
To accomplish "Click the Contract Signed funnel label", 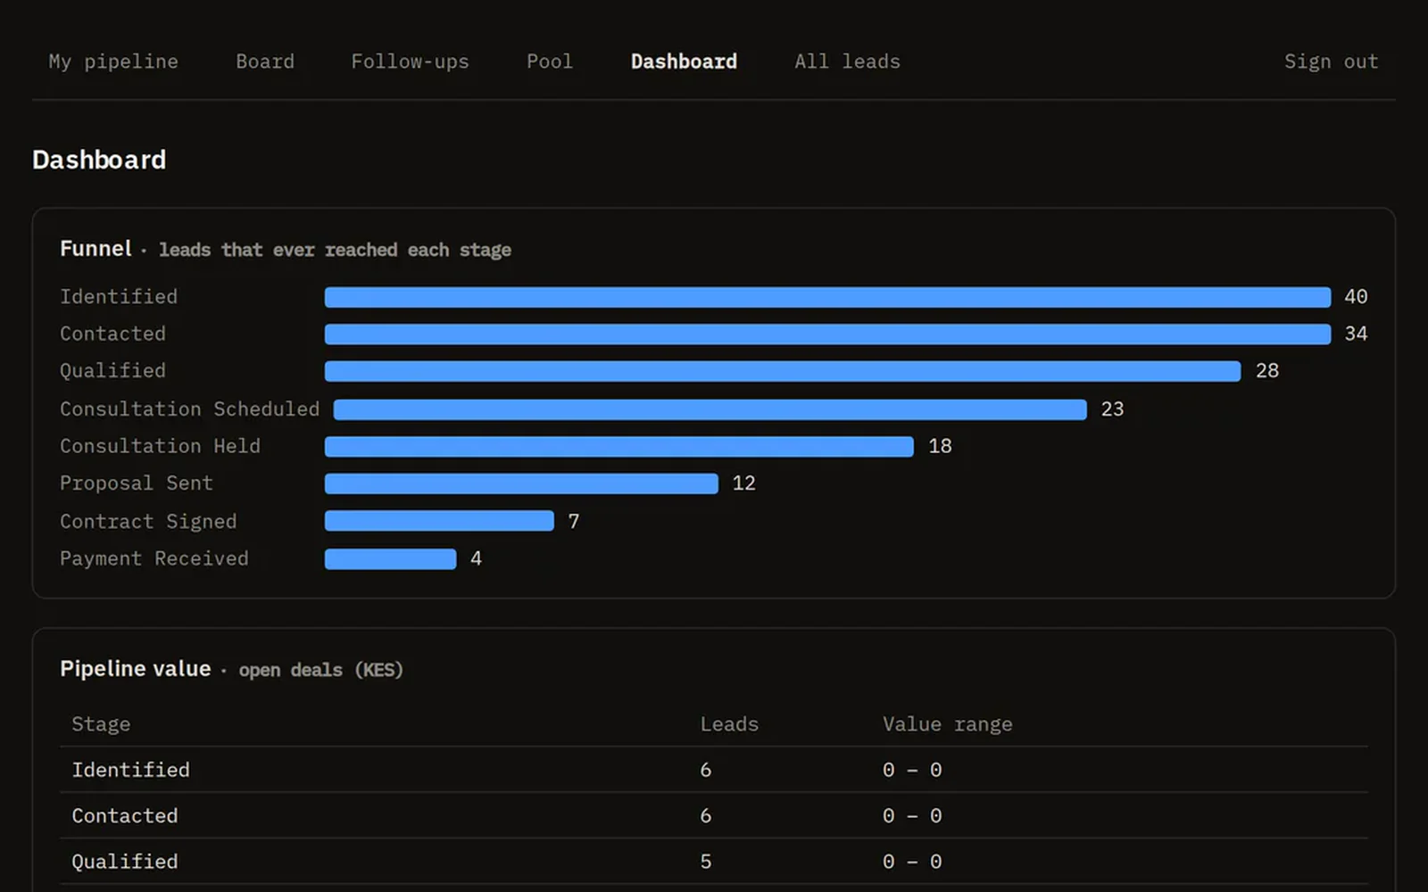I will [148, 521].
